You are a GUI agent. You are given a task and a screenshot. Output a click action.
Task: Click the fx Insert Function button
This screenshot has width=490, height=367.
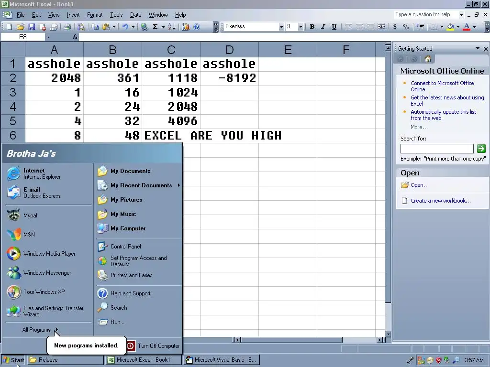point(75,37)
